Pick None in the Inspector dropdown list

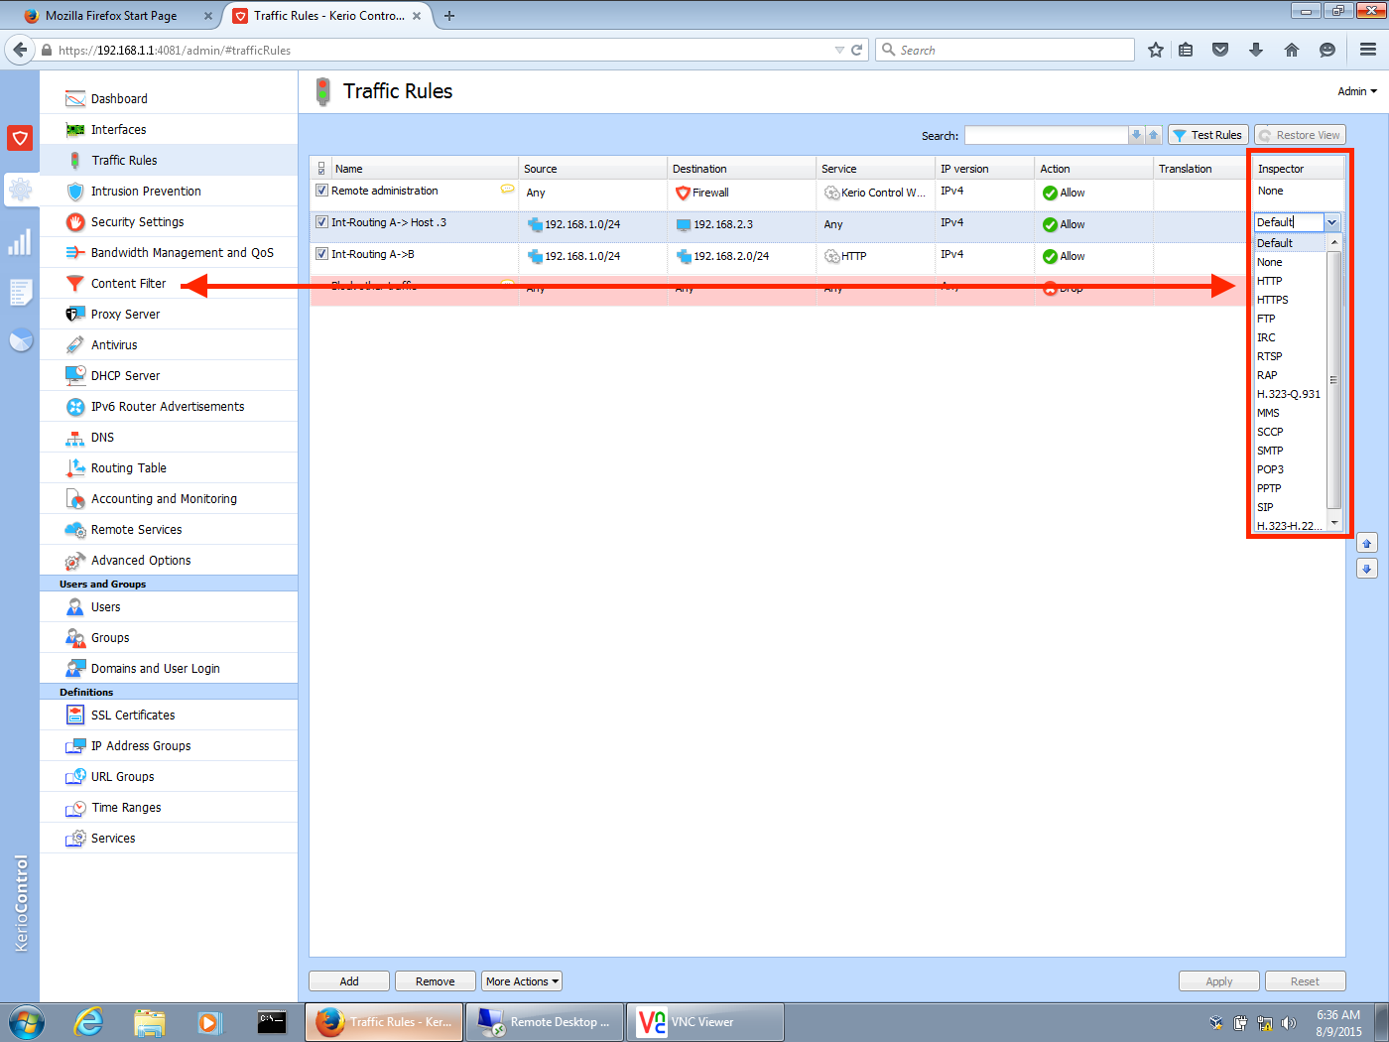point(1290,262)
